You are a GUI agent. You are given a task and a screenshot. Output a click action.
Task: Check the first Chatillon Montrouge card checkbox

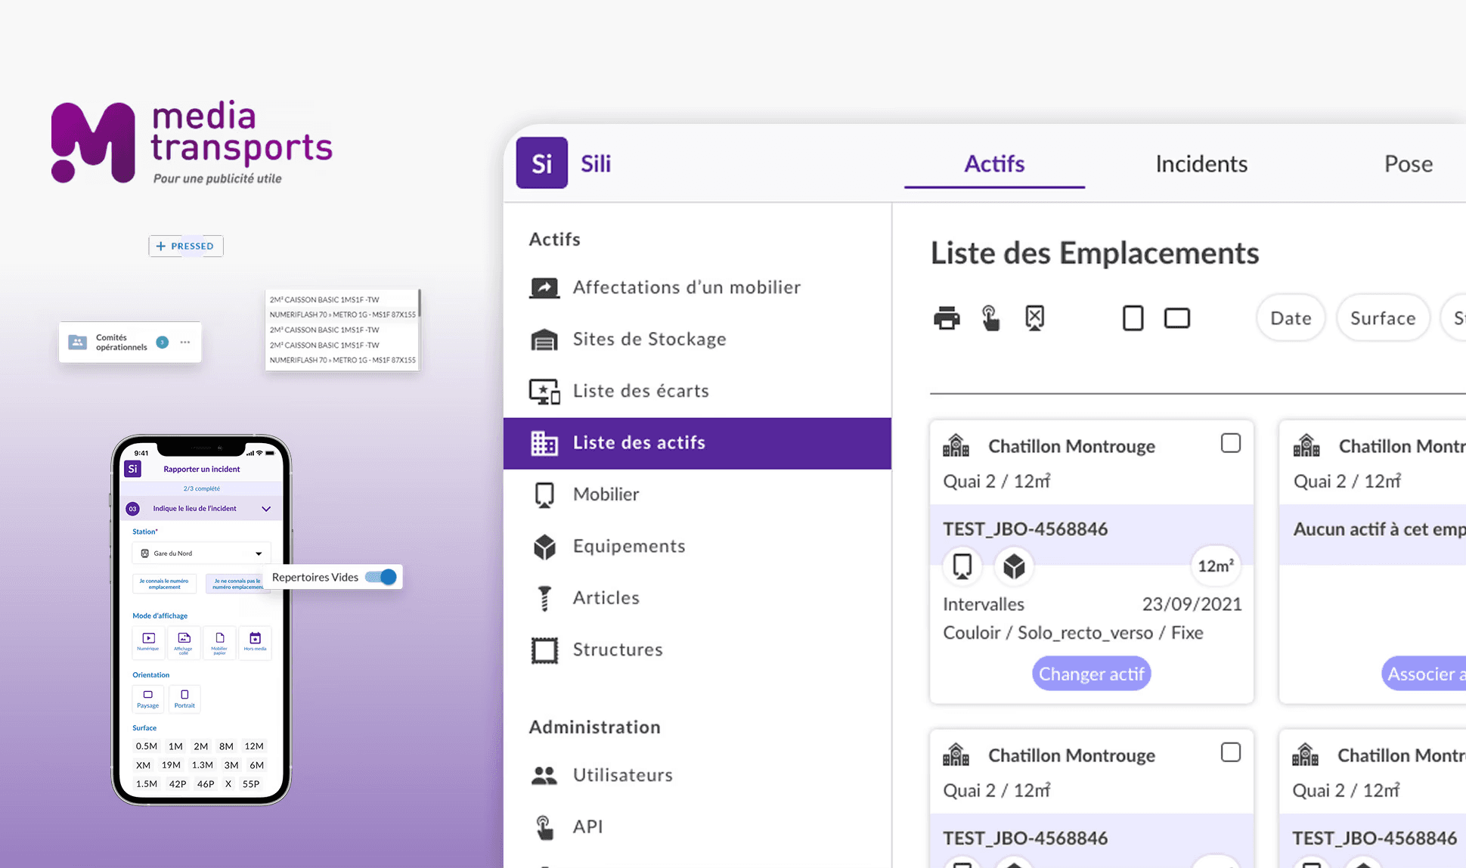tap(1230, 443)
